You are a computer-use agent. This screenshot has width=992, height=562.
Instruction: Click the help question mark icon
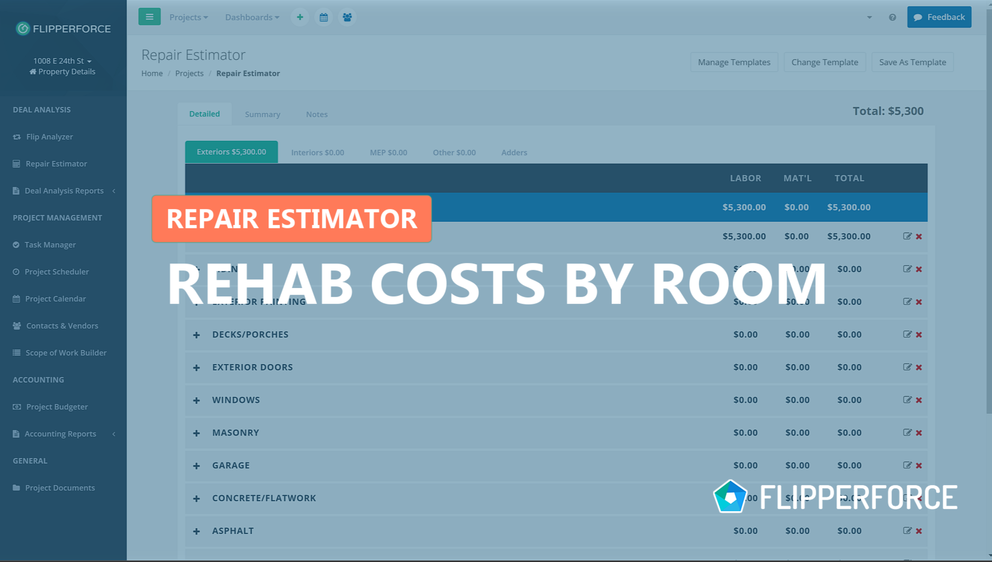(x=892, y=17)
